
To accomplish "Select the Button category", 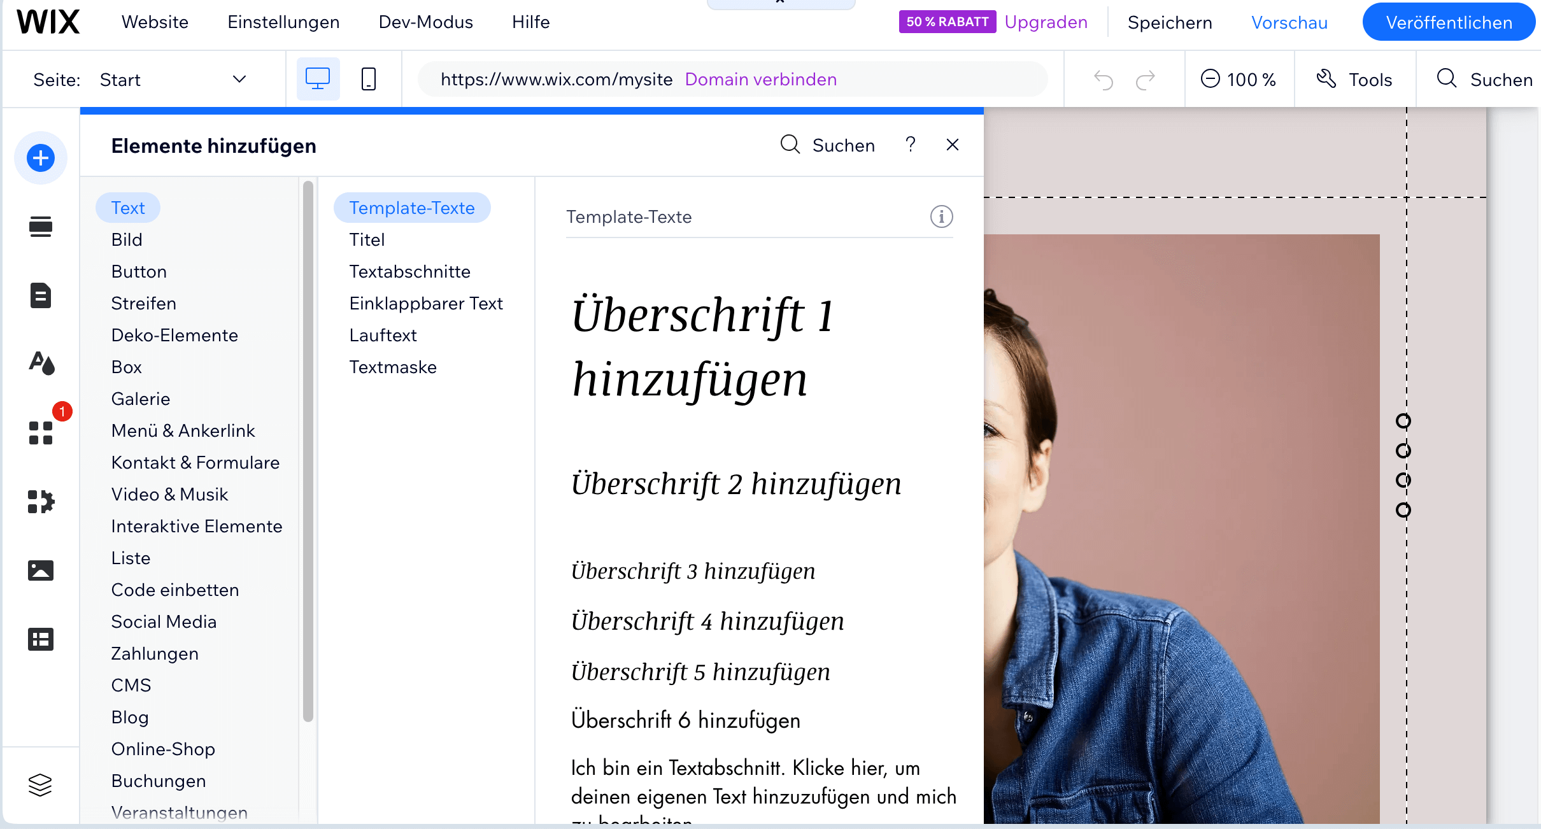I will click(139, 271).
